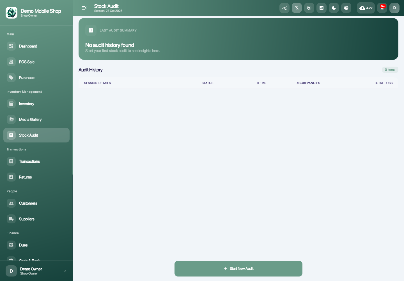
Task: Open the analytics search icon
Action: [x=284, y=8]
